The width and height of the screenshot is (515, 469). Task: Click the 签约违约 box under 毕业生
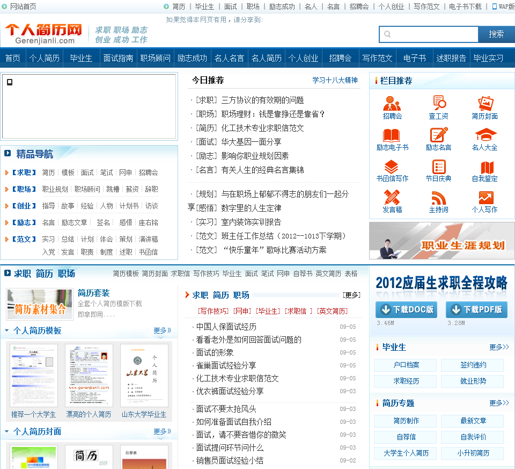473,365
